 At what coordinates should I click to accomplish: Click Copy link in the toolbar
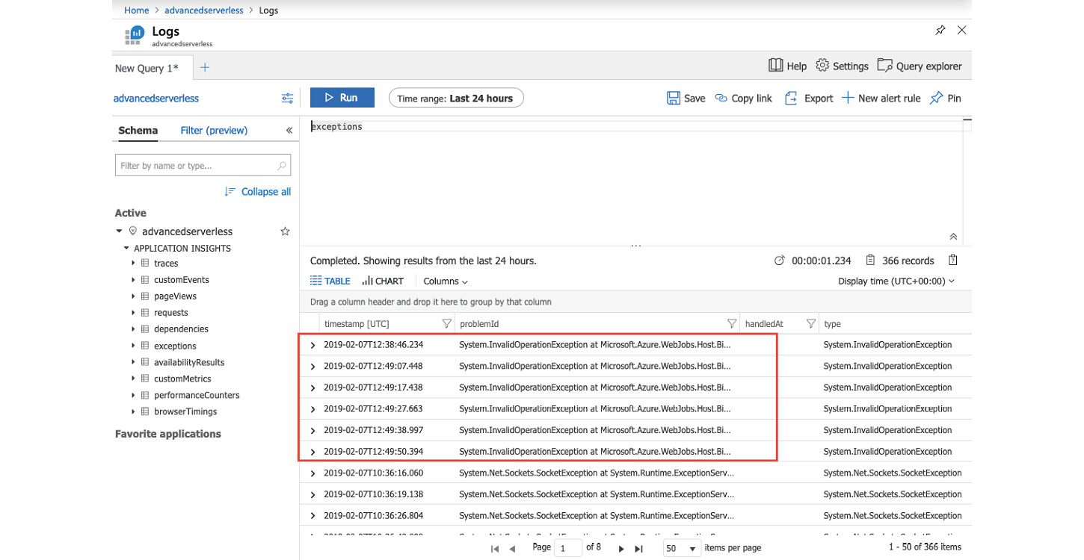click(x=743, y=98)
